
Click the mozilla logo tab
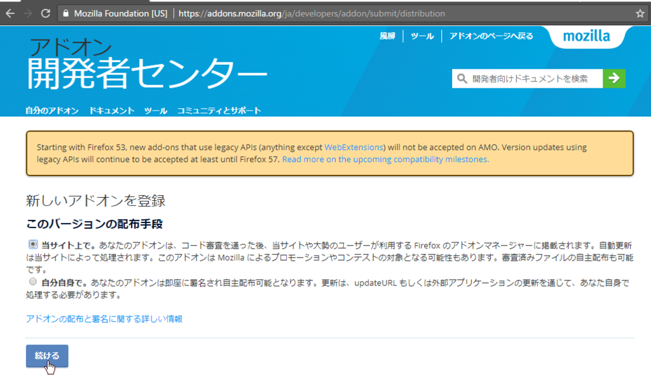coord(586,36)
